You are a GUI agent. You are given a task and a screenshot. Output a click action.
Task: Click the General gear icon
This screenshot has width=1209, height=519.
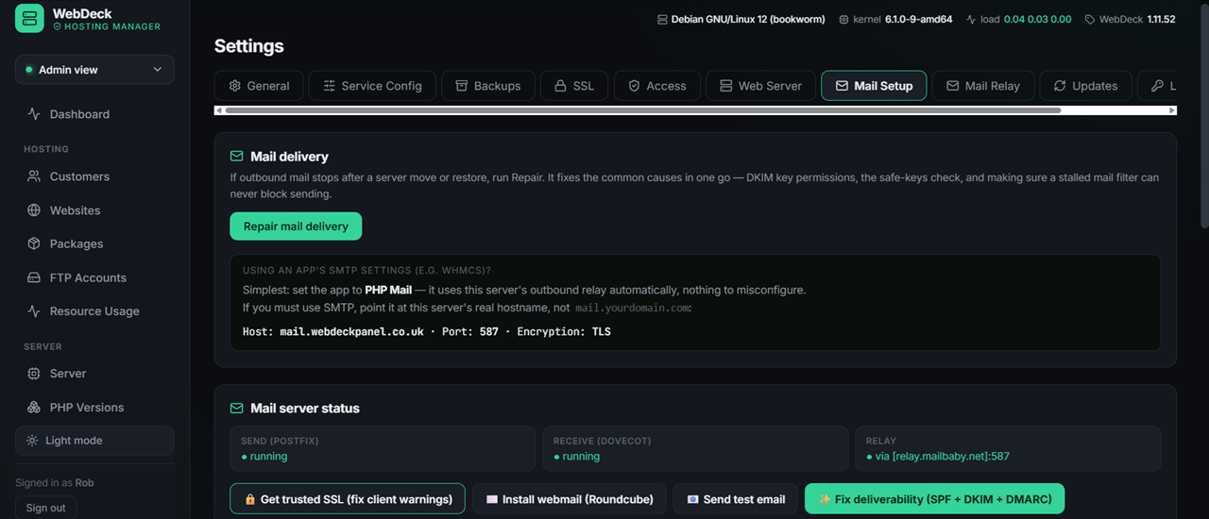(235, 86)
